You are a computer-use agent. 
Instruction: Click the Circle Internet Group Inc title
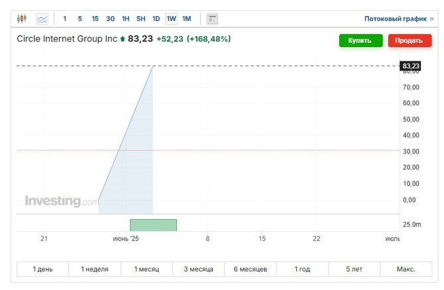click(67, 39)
